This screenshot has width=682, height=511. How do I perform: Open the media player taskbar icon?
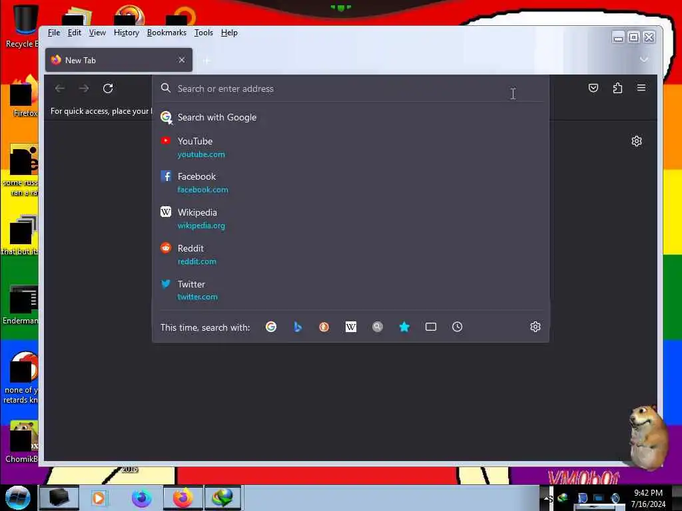pos(99,498)
